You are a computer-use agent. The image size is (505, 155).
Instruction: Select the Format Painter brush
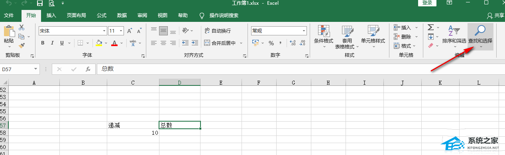[22, 45]
